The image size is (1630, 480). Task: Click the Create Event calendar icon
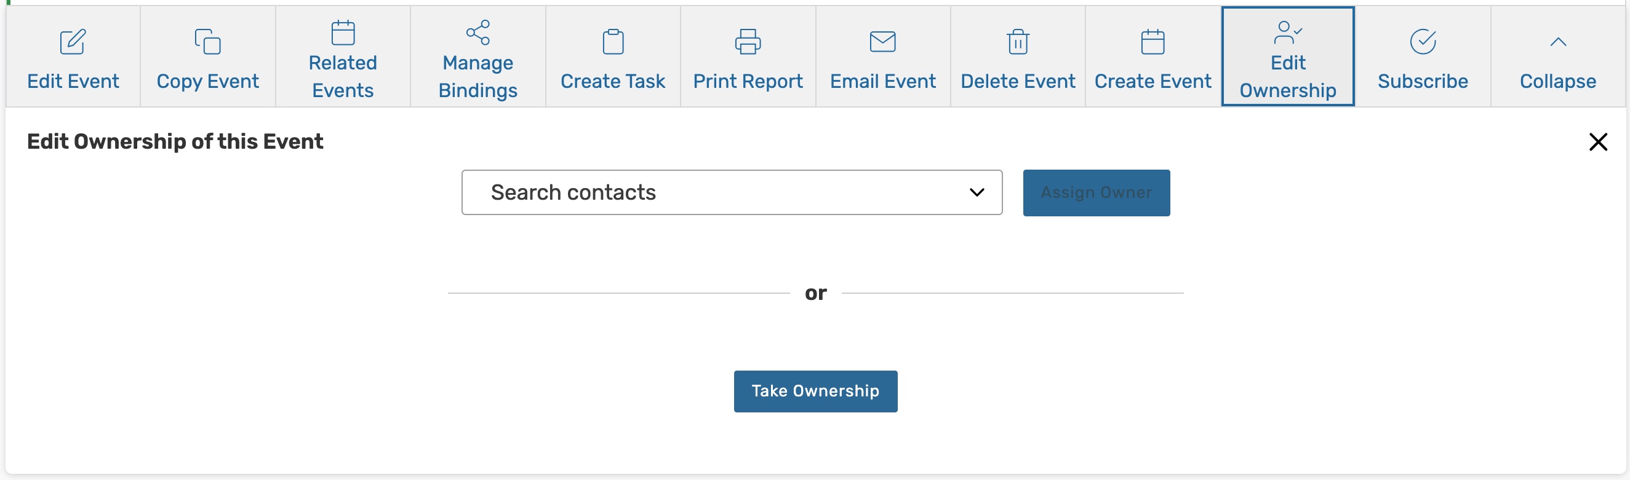point(1153,42)
